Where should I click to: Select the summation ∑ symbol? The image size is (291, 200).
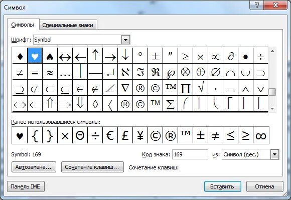coord(171,104)
